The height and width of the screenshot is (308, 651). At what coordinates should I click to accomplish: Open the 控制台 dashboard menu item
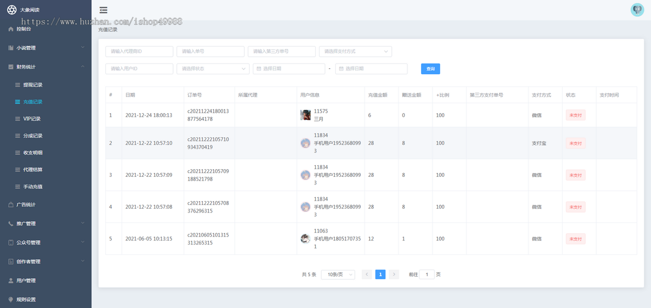(x=46, y=29)
